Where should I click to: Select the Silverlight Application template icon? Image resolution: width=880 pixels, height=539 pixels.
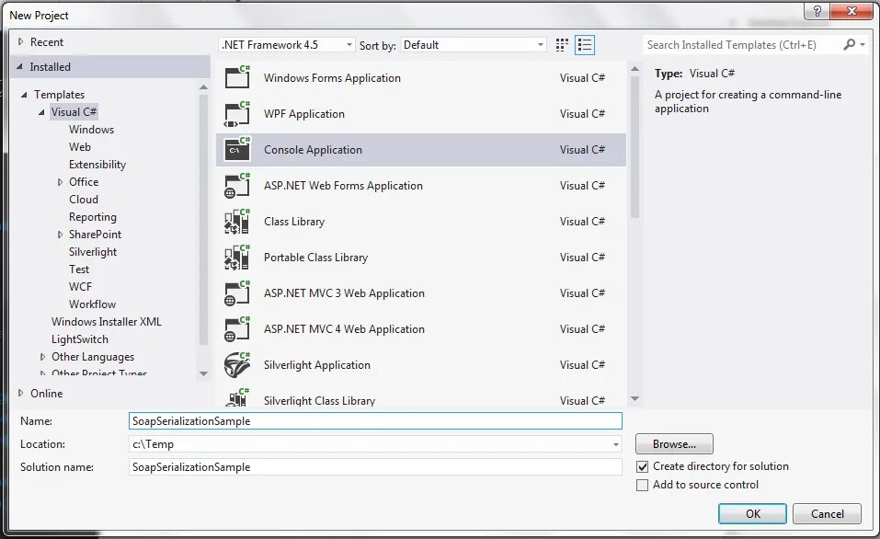click(x=237, y=365)
